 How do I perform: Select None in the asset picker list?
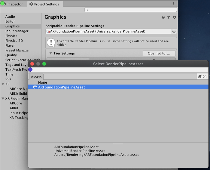[x=42, y=82]
